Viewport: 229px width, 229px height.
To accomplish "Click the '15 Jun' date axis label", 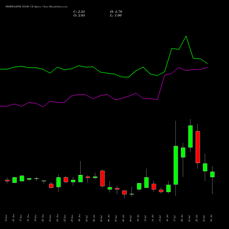I will (6, 218).
